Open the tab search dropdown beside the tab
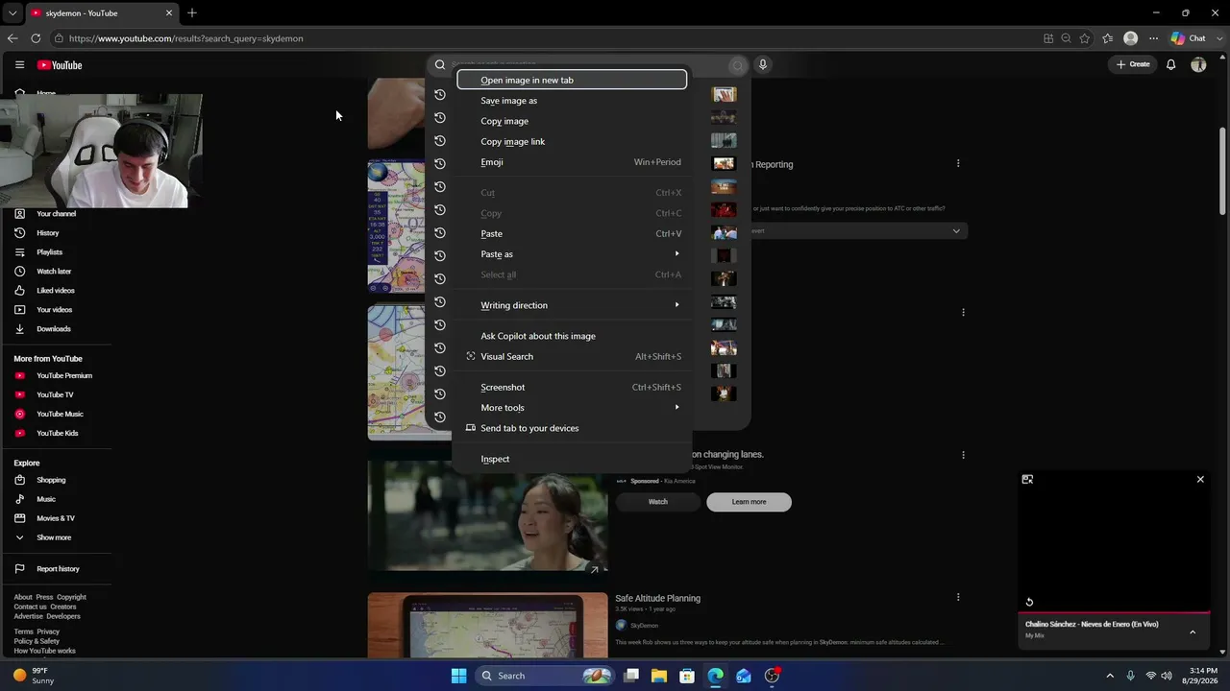The image size is (1230, 691). (x=12, y=12)
